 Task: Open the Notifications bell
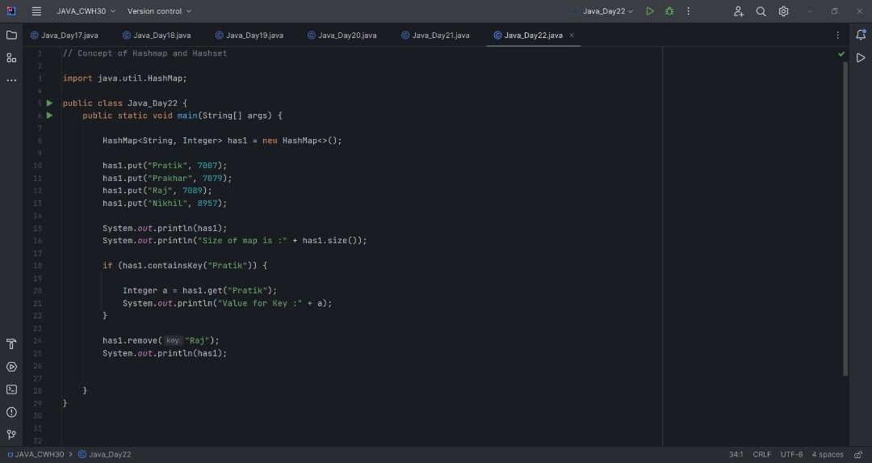[x=861, y=35]
